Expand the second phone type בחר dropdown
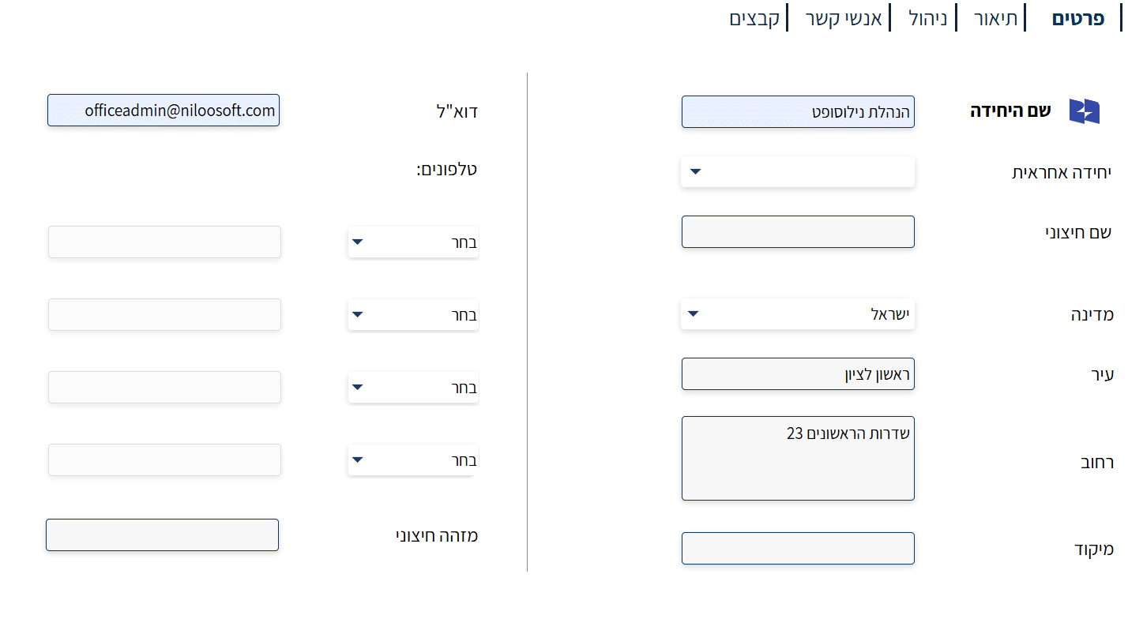The image size is (1128, 619). (x=413, y=315)
